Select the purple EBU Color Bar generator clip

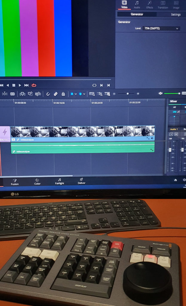5,134
